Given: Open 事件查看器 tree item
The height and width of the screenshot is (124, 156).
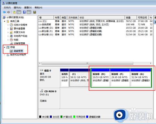Looking at the screenshot, I should [19, 29].
